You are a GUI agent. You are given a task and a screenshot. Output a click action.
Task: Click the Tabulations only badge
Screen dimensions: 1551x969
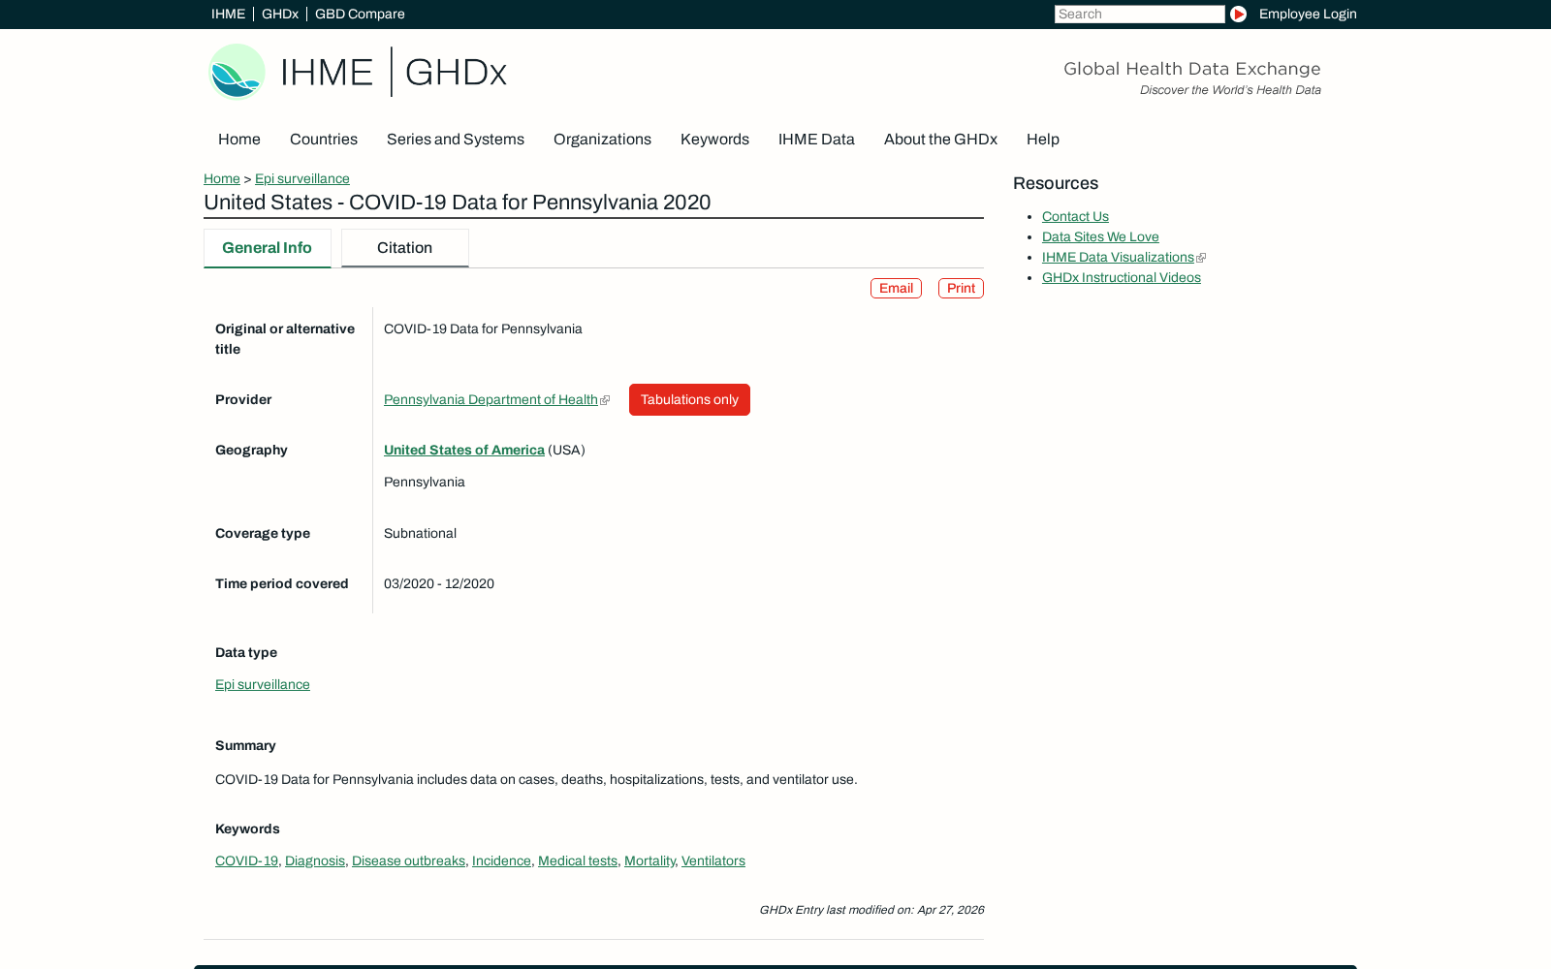point(689,400)
